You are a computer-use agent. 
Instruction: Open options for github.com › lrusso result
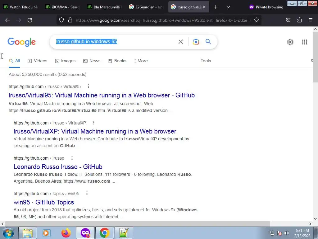click(x=72, y=158)
